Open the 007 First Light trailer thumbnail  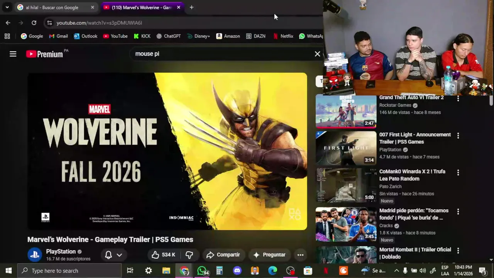(346, 148)
